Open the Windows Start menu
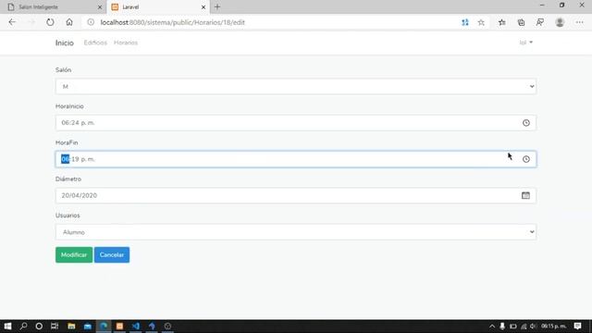 [x=7, y=326]
